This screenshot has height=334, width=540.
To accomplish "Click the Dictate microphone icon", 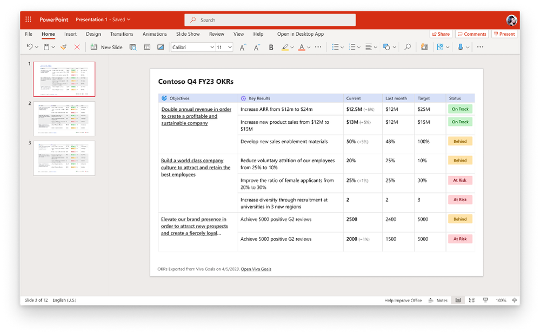I will point(461,47).
